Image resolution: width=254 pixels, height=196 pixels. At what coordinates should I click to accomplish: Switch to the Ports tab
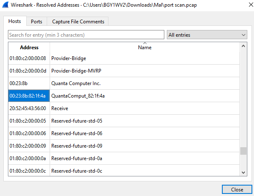[37, 22]
